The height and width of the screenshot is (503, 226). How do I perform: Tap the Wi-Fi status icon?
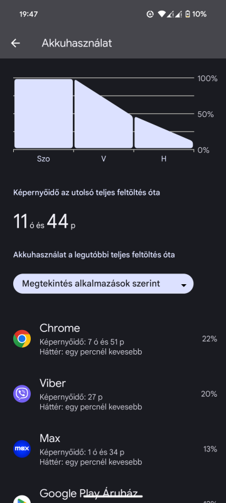point(162,14)
